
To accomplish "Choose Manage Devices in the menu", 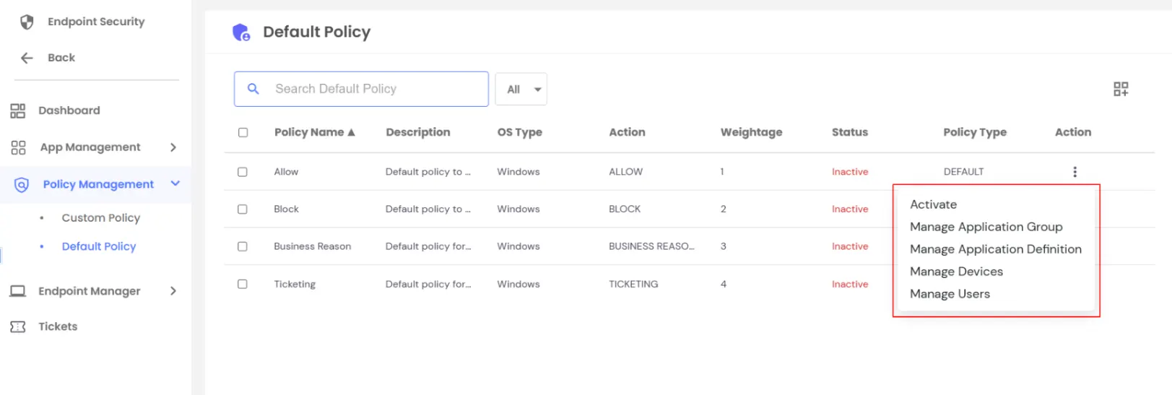I will click(956, 272).
